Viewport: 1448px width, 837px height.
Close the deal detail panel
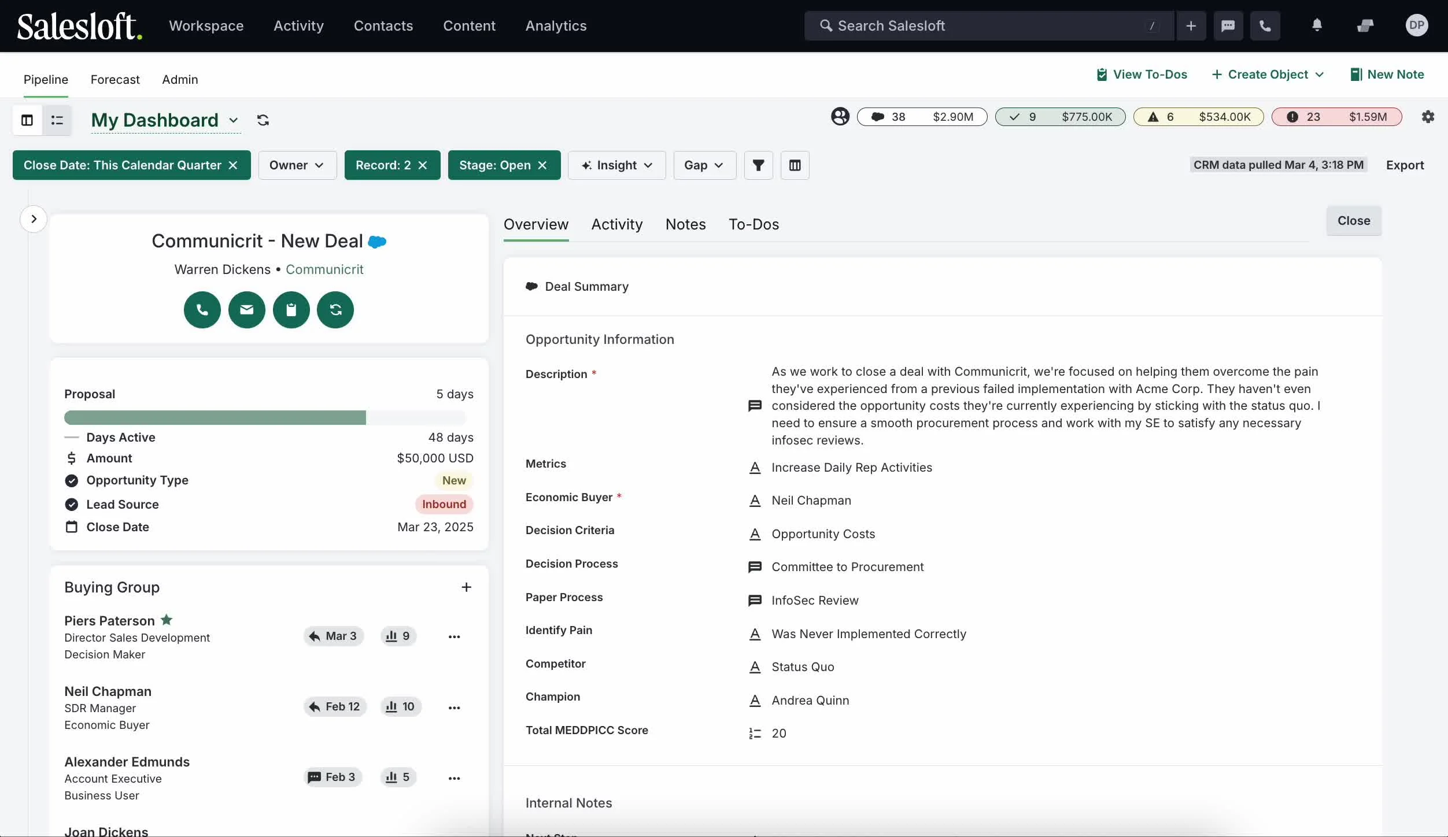tap(1354, 221)
